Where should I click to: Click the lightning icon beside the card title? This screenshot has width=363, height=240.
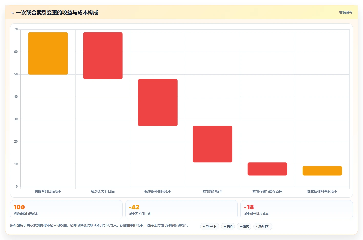tap(12, 13)
